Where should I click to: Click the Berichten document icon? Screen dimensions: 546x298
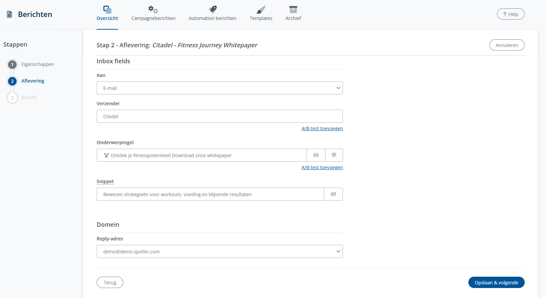9,14
